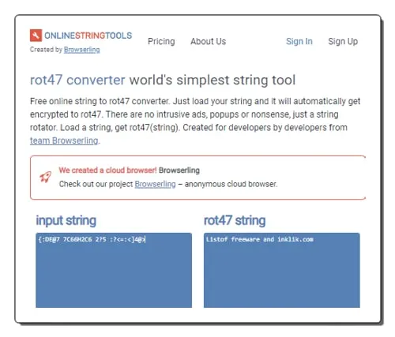This screenshot has width=395, height=337.
Task: Click the rot47 string heading
Action: point(235,220)
